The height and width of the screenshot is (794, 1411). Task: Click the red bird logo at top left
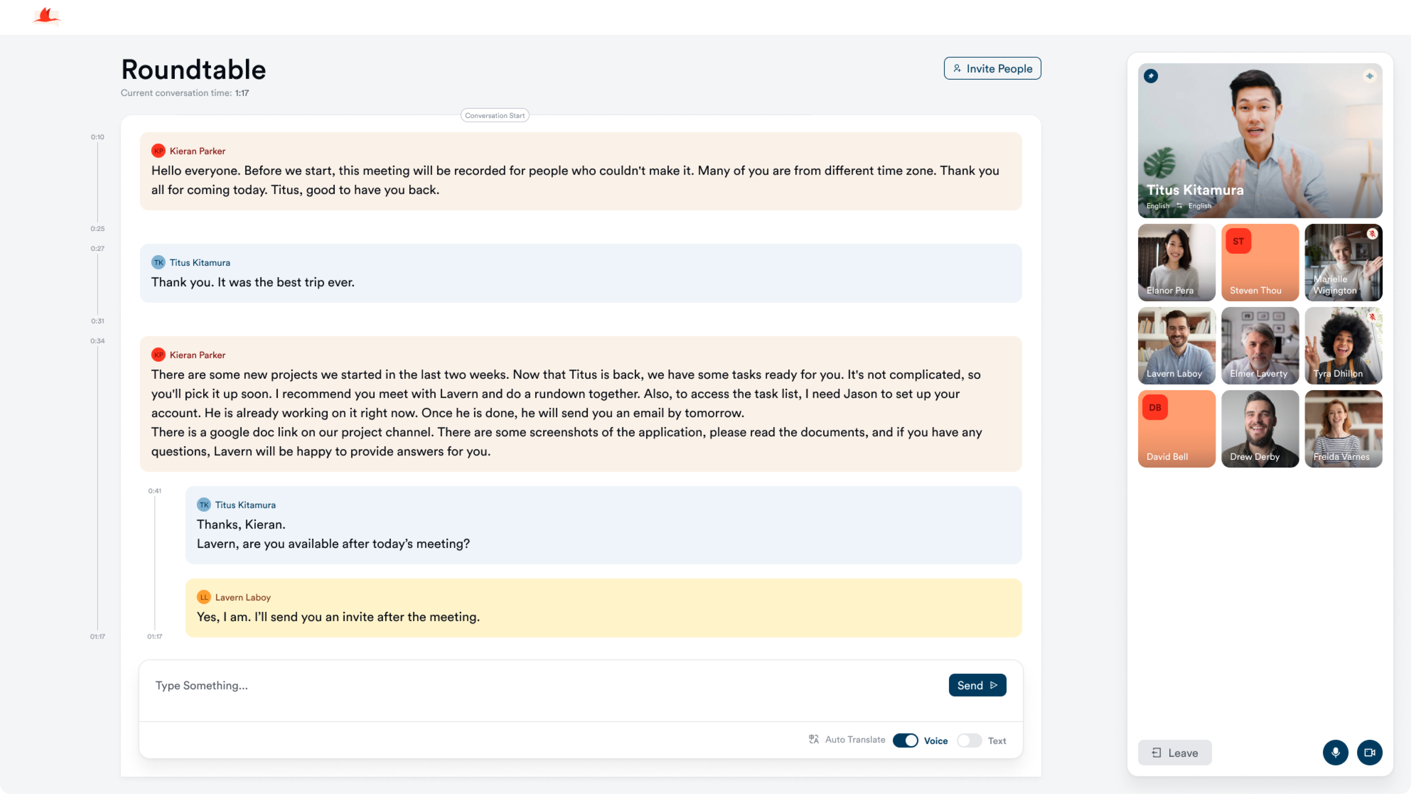pyautogui.click(x=46, y=16)
